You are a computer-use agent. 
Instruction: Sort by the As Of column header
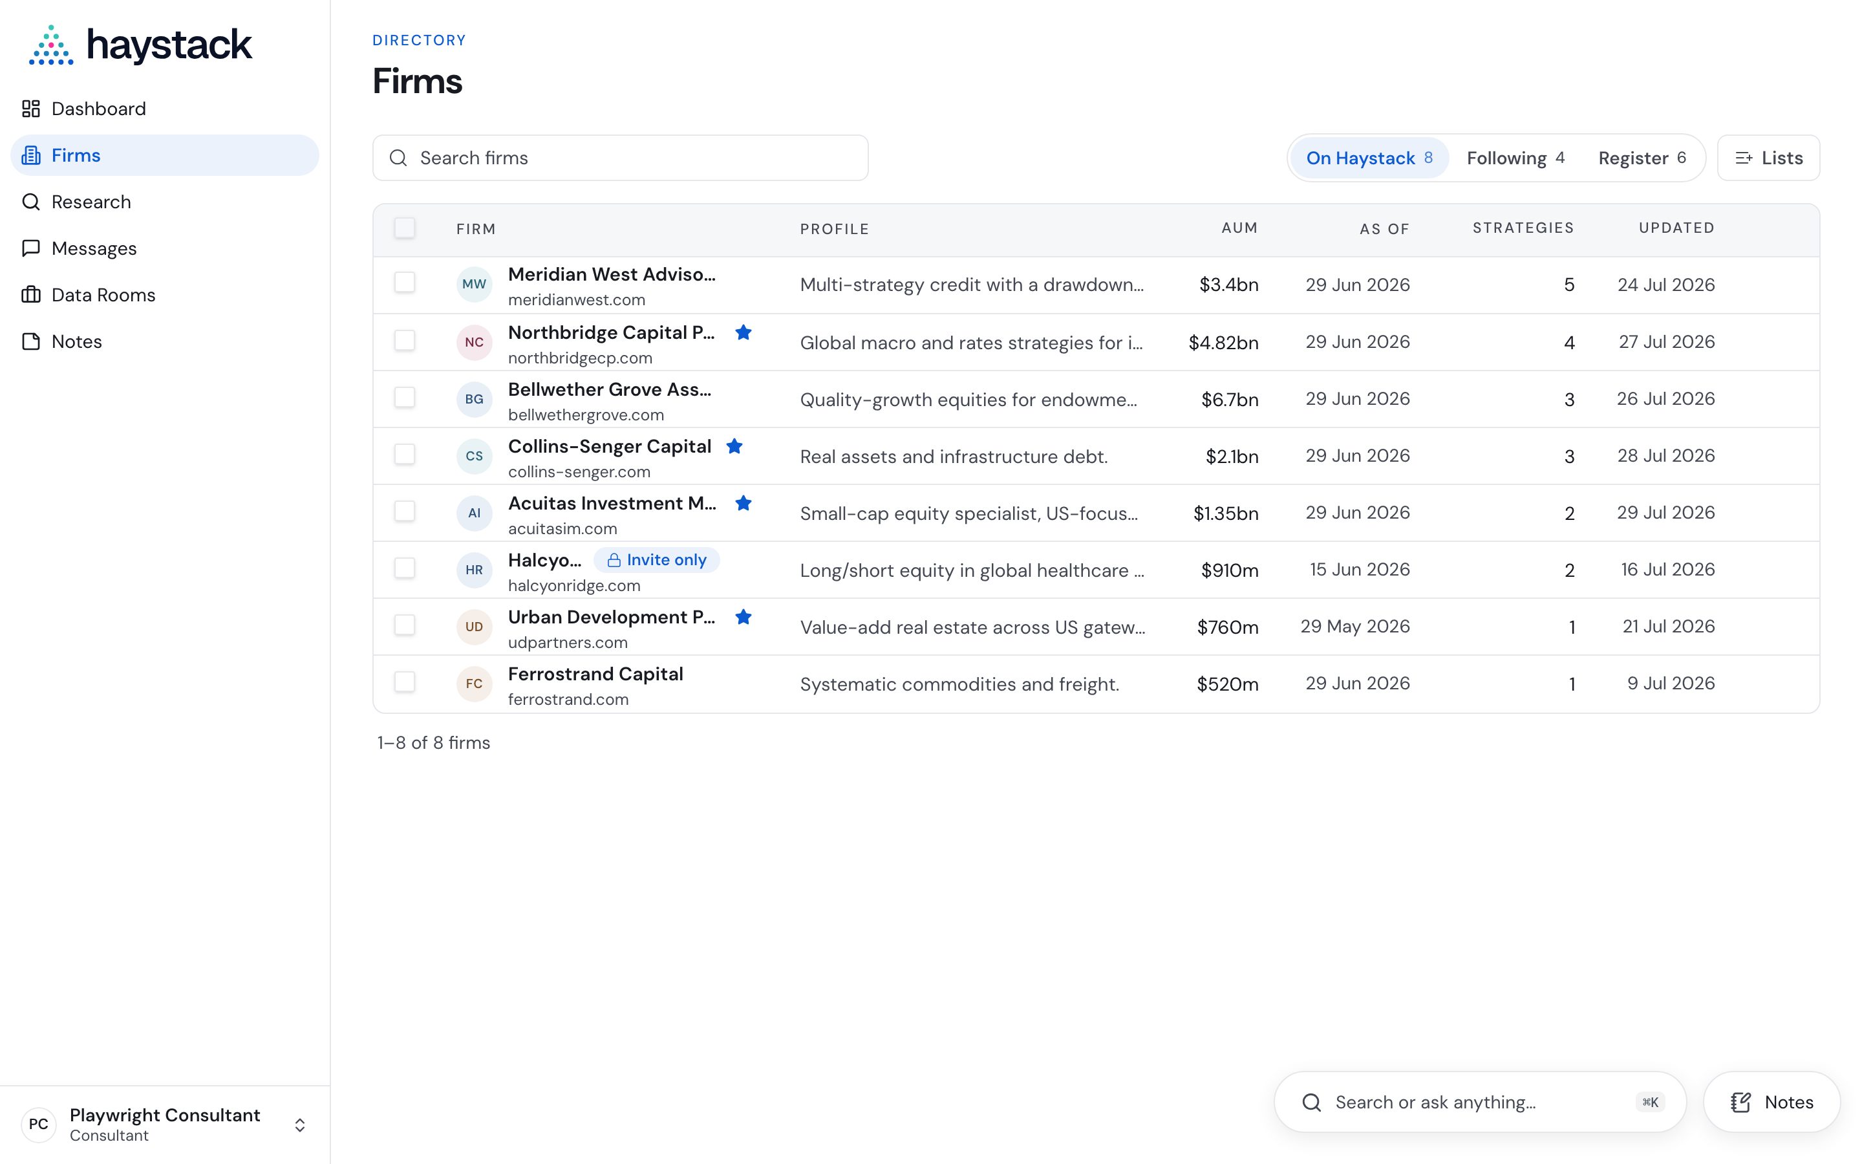click(x=1384, y=229)
